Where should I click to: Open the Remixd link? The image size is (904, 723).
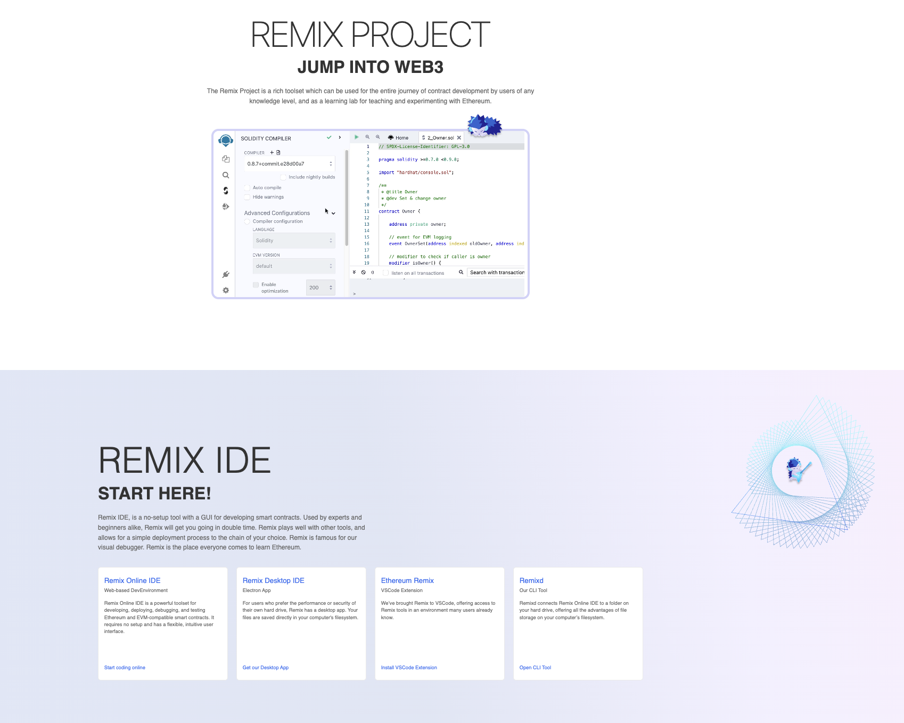(531, 580)
